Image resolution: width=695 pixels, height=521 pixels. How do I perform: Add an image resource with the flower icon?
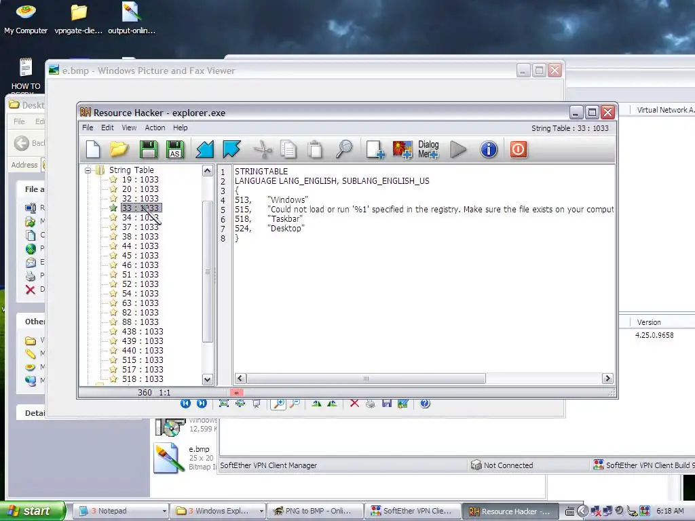click(402, 149)
